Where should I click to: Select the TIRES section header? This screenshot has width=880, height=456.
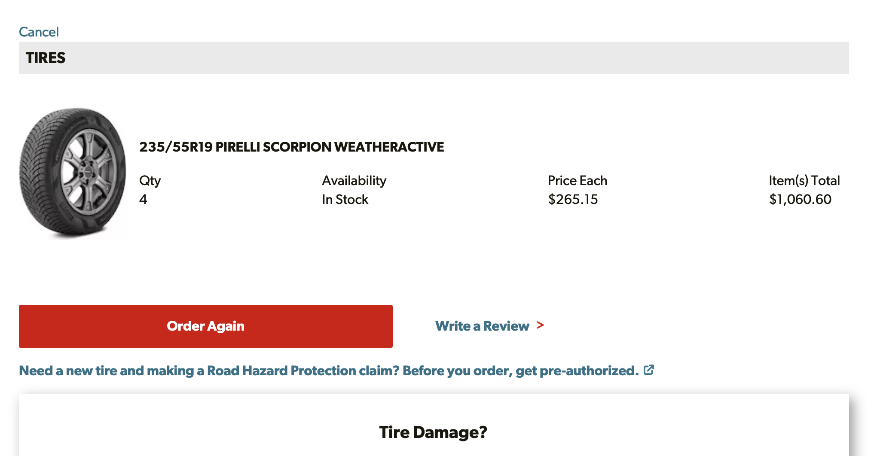[46, 58]
